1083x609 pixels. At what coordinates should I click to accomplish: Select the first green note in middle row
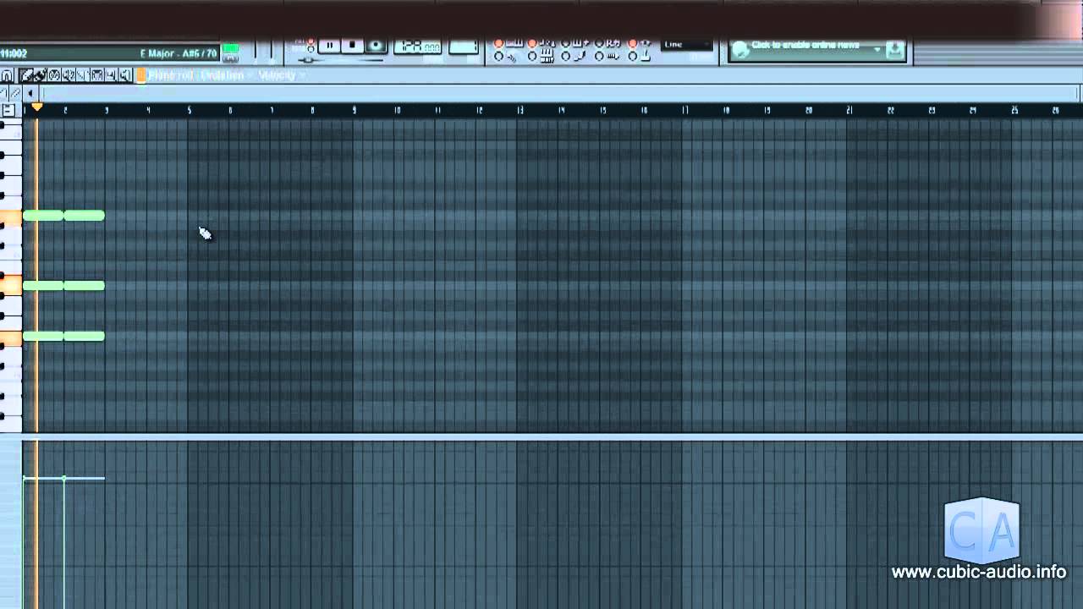(x=43, y=286)
